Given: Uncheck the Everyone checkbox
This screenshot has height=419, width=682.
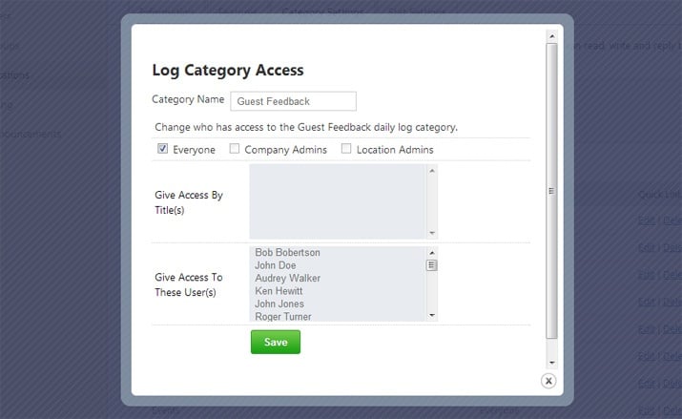Looking at the screenshot, I should tap(163, 149).
